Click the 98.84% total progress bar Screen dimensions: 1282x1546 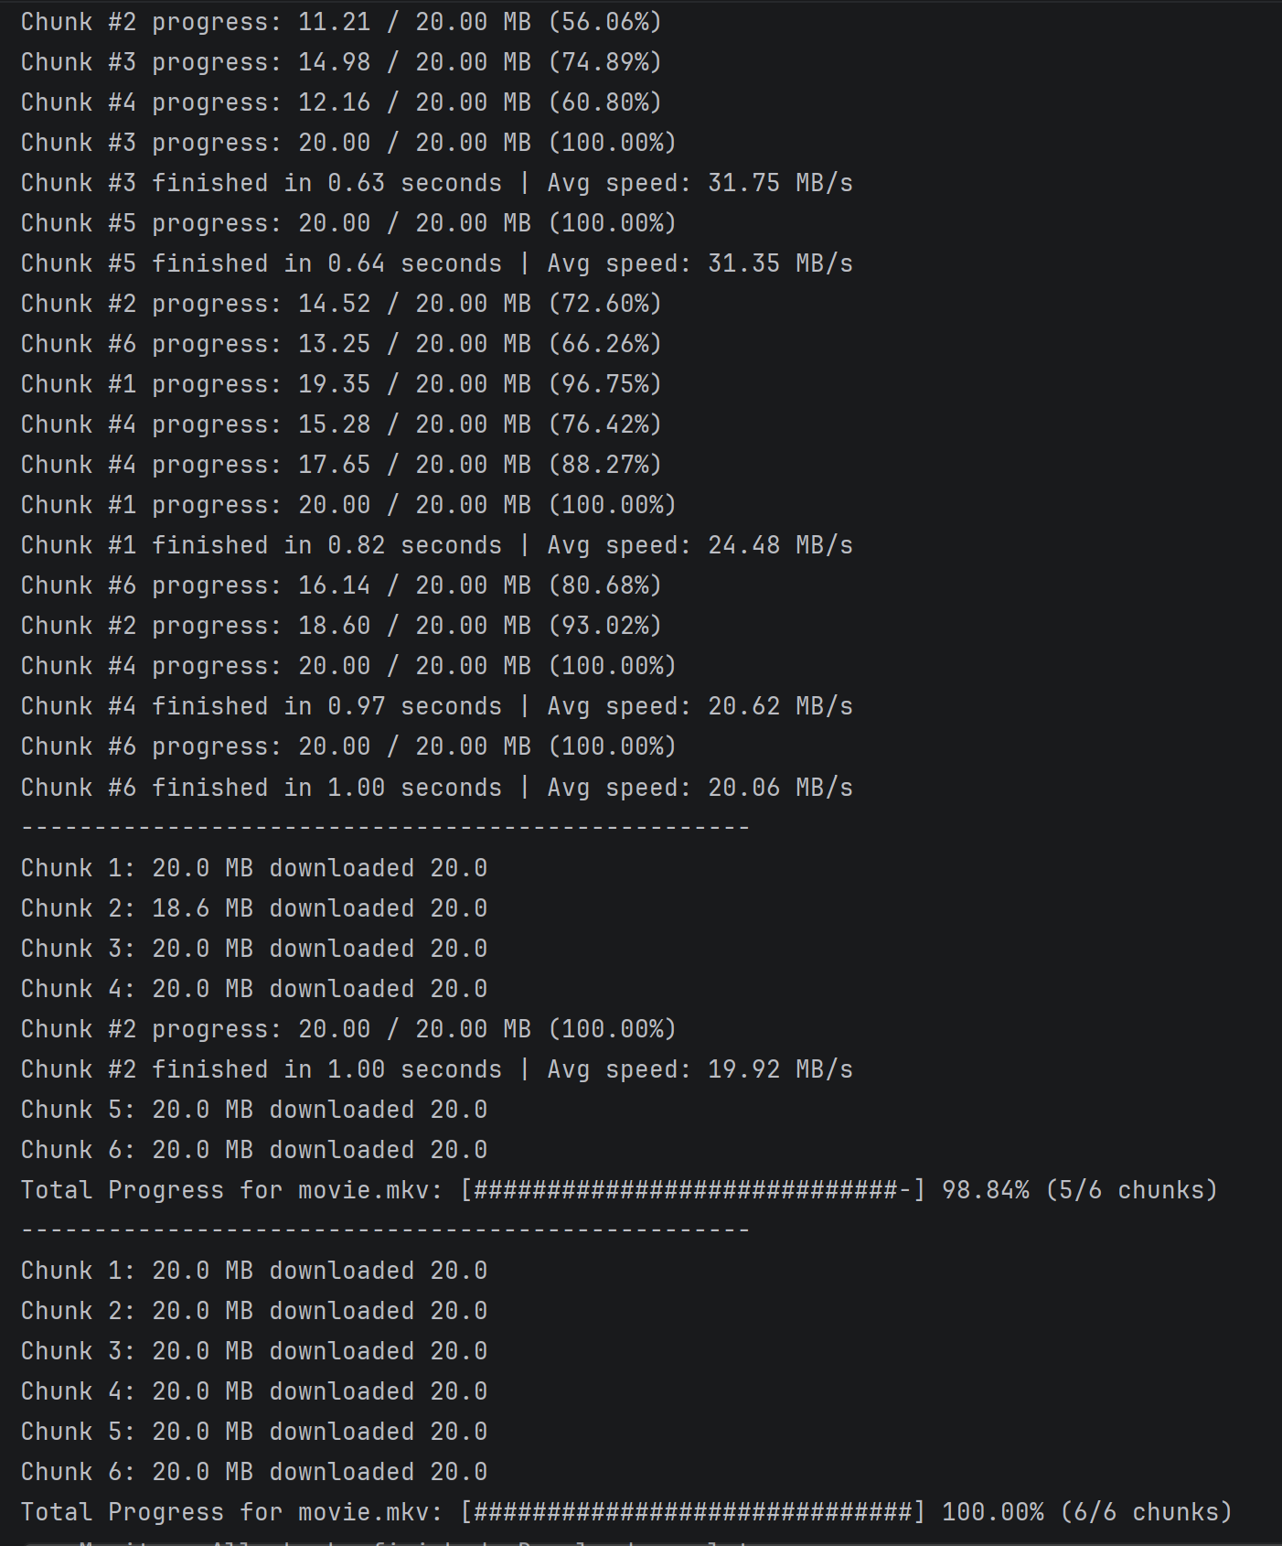coord(693,1189)
